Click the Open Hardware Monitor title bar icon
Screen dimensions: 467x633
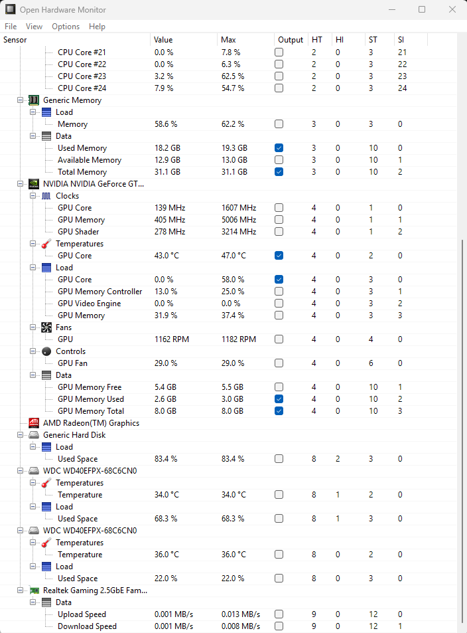tap(10, 9)
